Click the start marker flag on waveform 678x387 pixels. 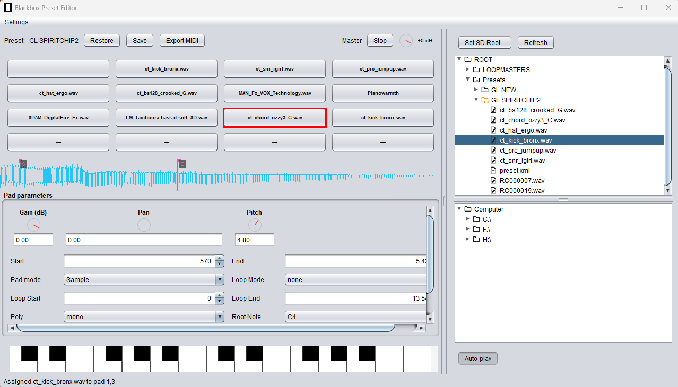[x=23, y=164]
